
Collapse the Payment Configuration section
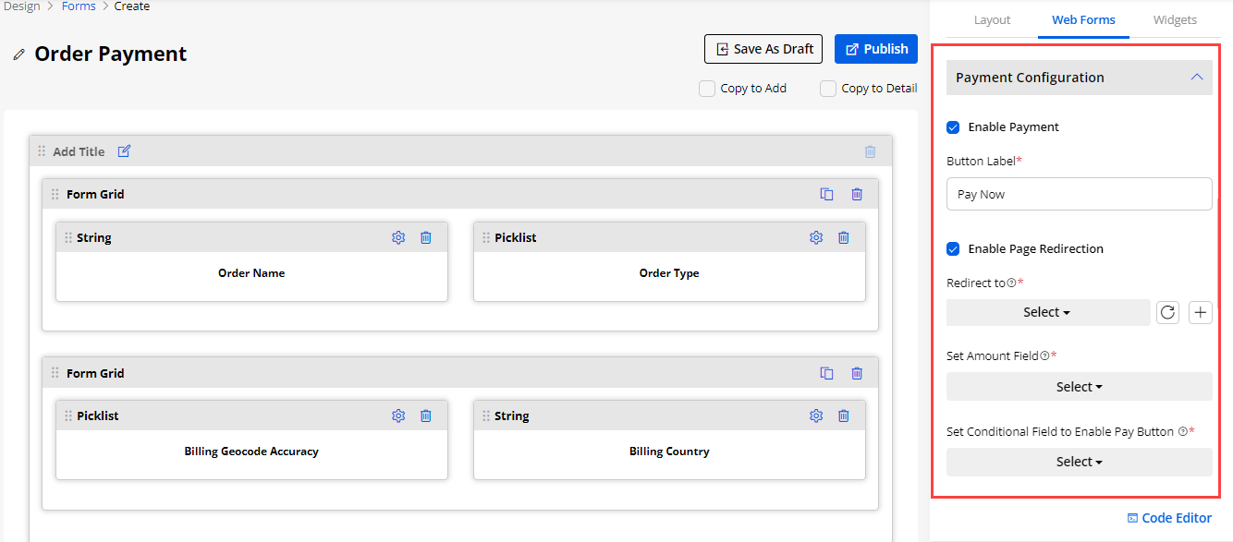click(1197, 78)
